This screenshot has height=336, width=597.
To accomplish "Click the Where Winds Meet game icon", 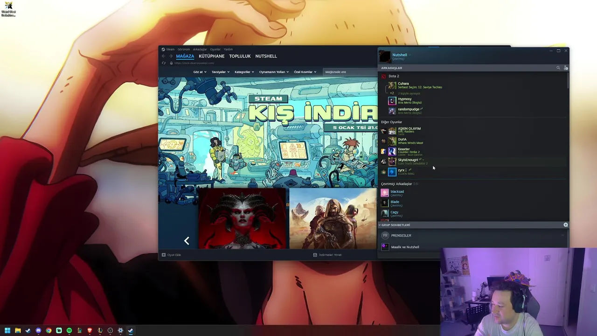I will tap(384, 141).
